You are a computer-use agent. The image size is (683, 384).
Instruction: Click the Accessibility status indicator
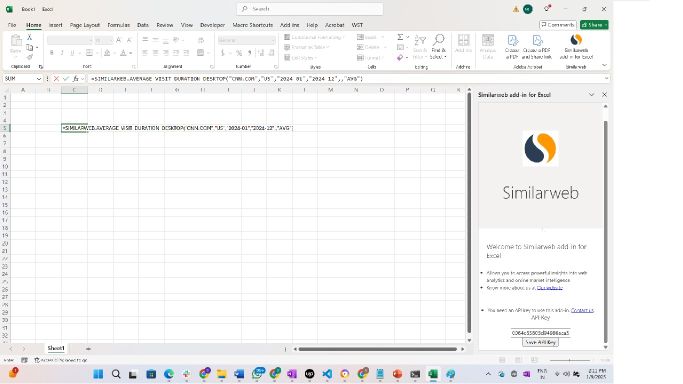[x=61, y=360]
